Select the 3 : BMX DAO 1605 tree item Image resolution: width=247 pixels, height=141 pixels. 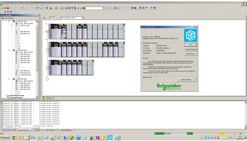click(24, 61)
